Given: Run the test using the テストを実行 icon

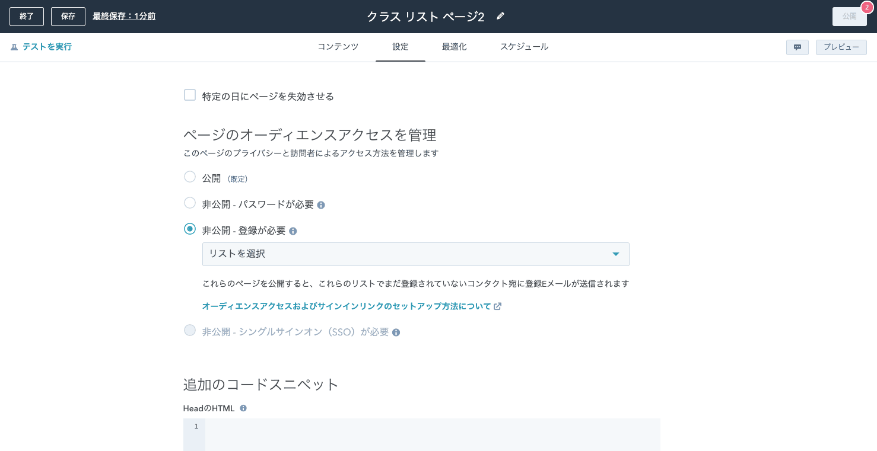Looking at the screenshot, I should [x=14, y=46].
